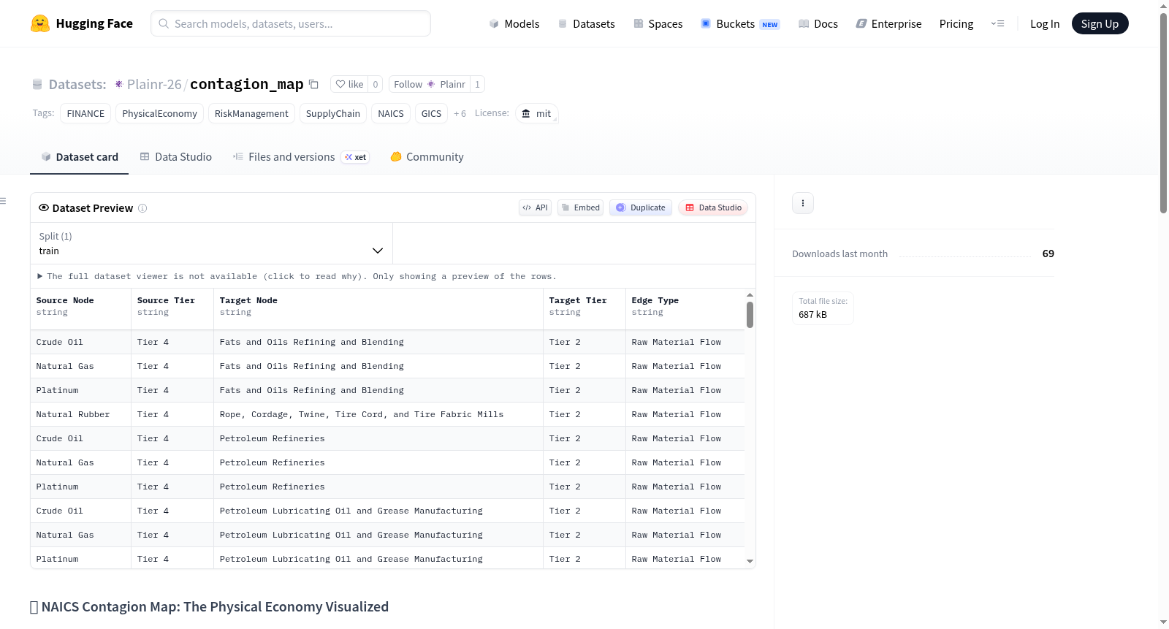Viewport: 1169px width, 629px height.
Task: Go to the Community tab
Action: [x=427, y=157]
